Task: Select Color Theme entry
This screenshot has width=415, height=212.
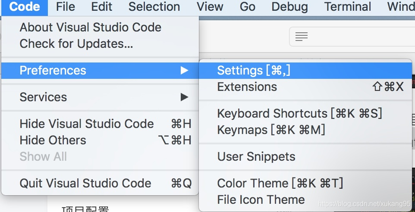Action: (x=305, y=184)
